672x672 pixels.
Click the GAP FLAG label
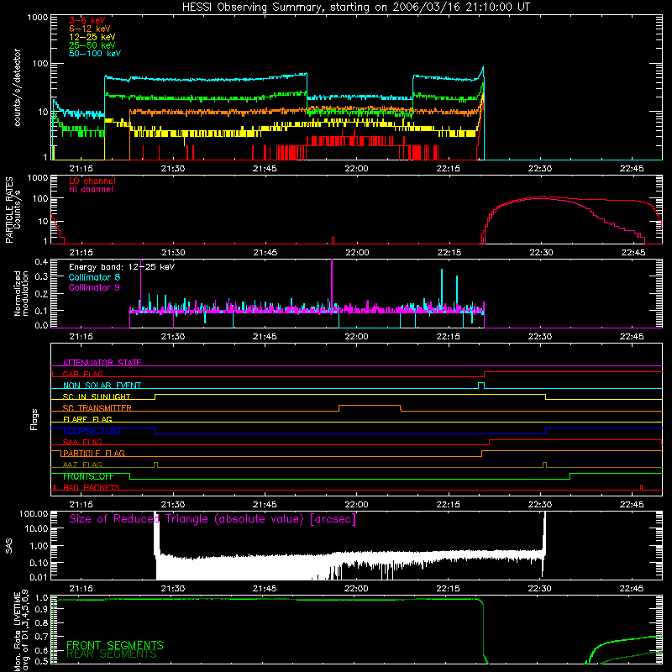82,374
